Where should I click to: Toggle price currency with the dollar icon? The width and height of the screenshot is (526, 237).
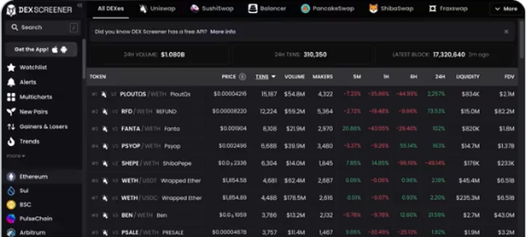click(x=242, y=77)
